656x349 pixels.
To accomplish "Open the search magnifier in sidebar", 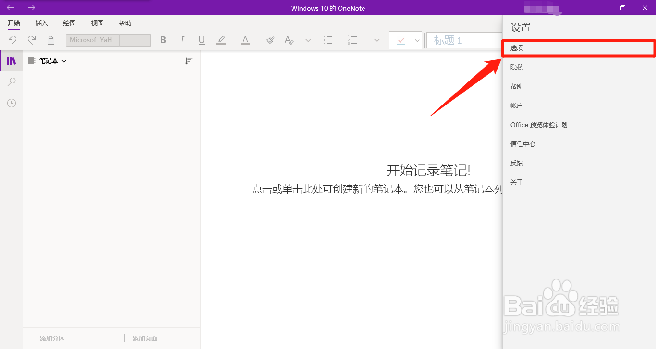I will (12, 82).
